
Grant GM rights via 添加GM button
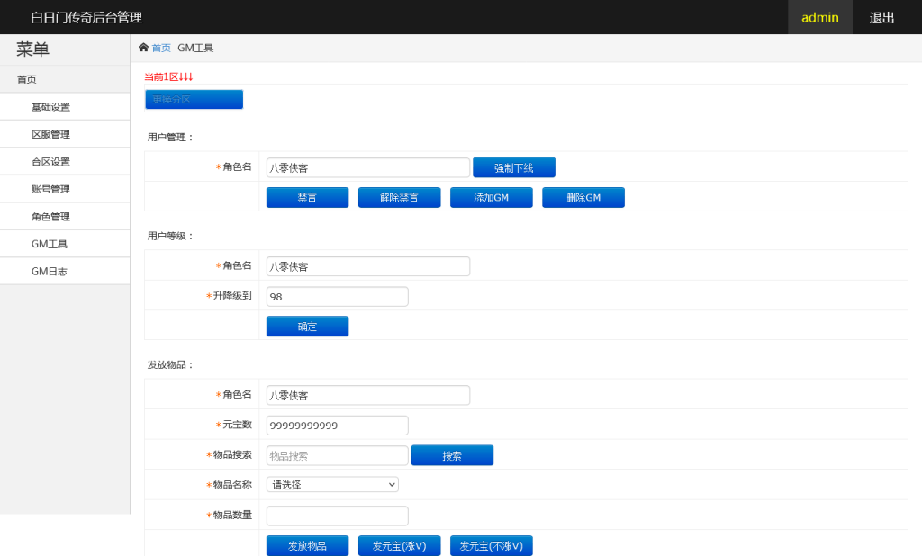click(491, 197)
